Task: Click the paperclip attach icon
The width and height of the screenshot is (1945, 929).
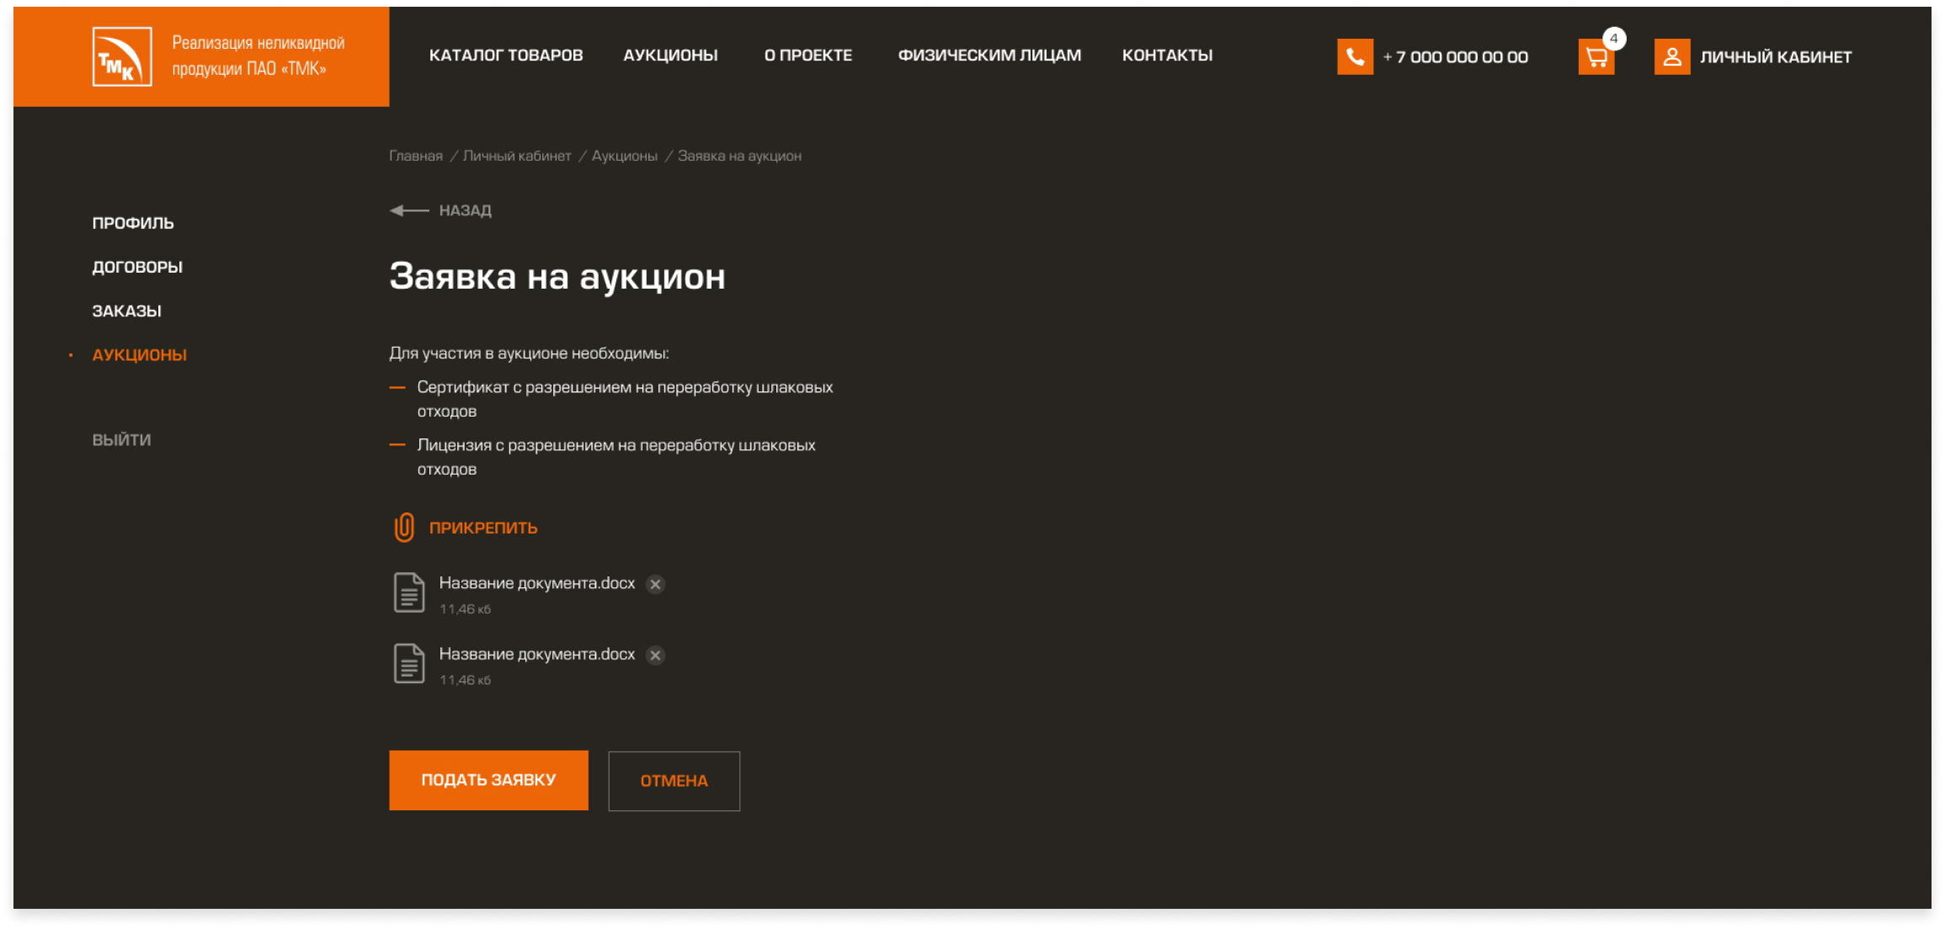Action: pyautogui.click(x=404, y=528)
